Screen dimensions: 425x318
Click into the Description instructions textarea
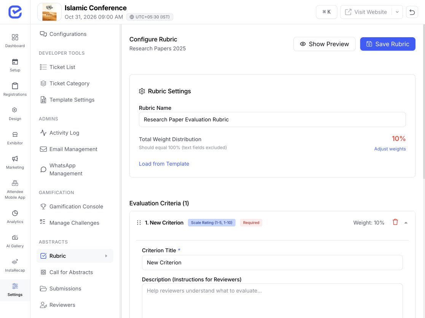[272, 301]
